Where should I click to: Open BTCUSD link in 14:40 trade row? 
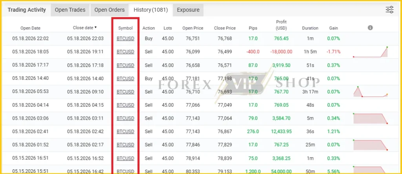click(x=125, y=79)
